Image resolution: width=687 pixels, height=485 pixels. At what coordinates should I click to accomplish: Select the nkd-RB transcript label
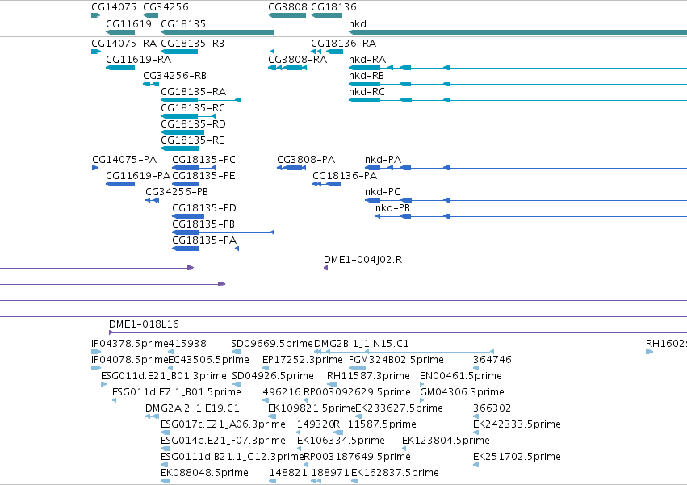pyautogui.click(x=367, y=76)
